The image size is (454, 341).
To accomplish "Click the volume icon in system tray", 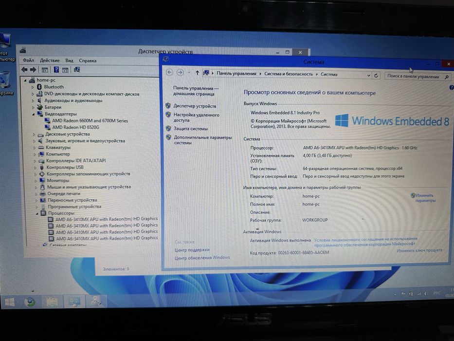I will (x=426, y=294).
